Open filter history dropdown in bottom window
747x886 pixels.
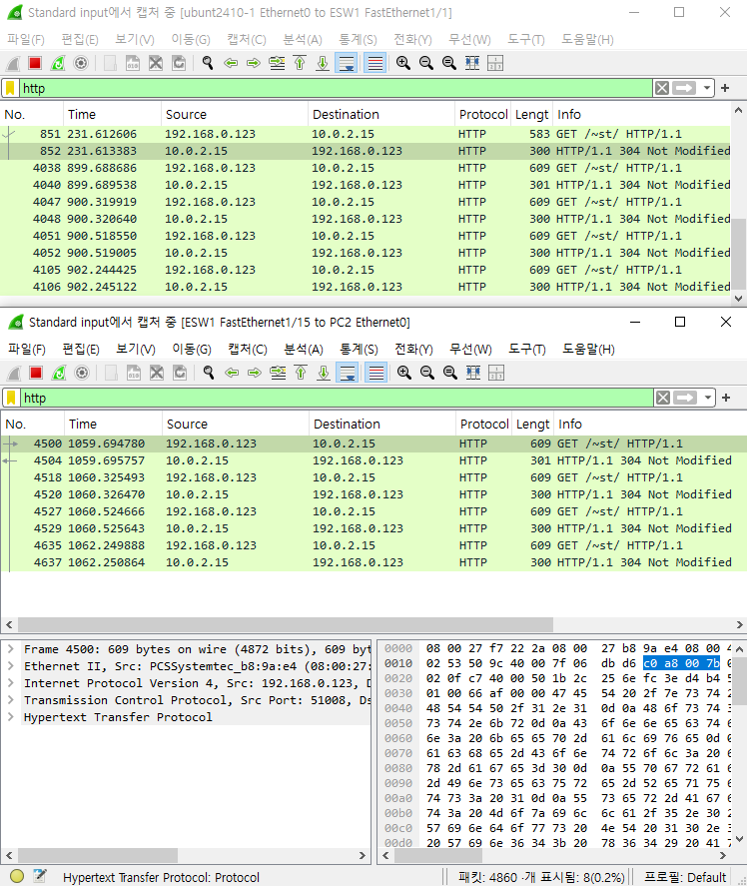pyautogui.click(x=708, y=398)
